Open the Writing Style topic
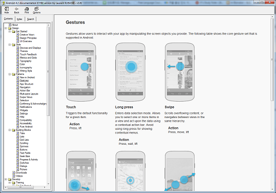The height and width of the screenshot is (193, 276). click(x=26, y=71)
